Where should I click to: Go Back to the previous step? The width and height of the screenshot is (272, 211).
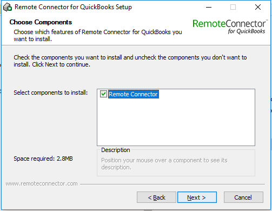coord(156,197)
